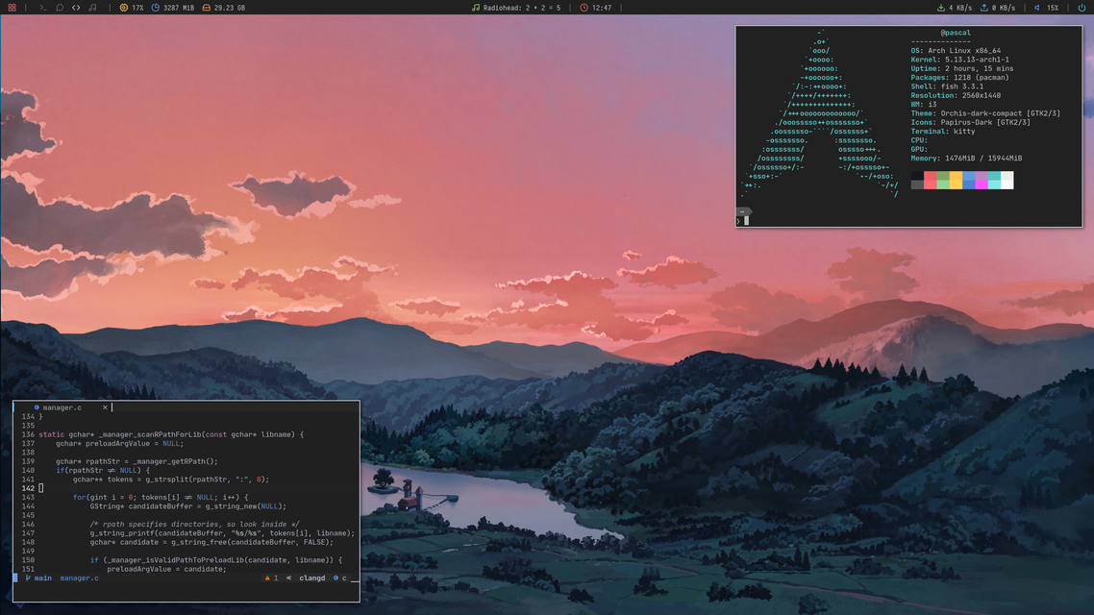Image resolution: width=1094 pixels, height=615 pixels.
Task: Click the download speed 4 KB/s indicator
Action: coord(954,8)
